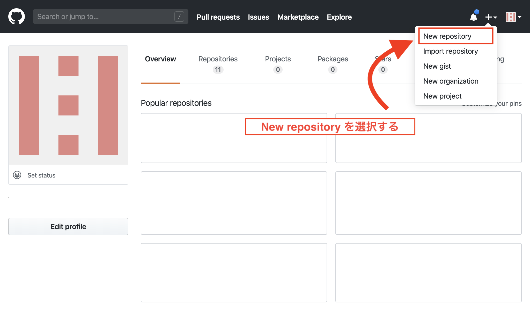
Task: Open the user avatar menu
Action: (x=513, y=17)
